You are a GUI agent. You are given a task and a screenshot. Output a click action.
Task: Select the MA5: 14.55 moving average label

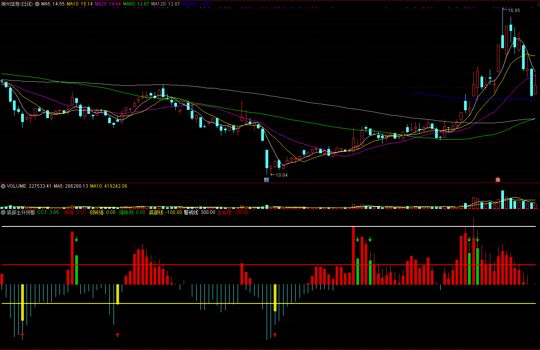pos(53,4)
